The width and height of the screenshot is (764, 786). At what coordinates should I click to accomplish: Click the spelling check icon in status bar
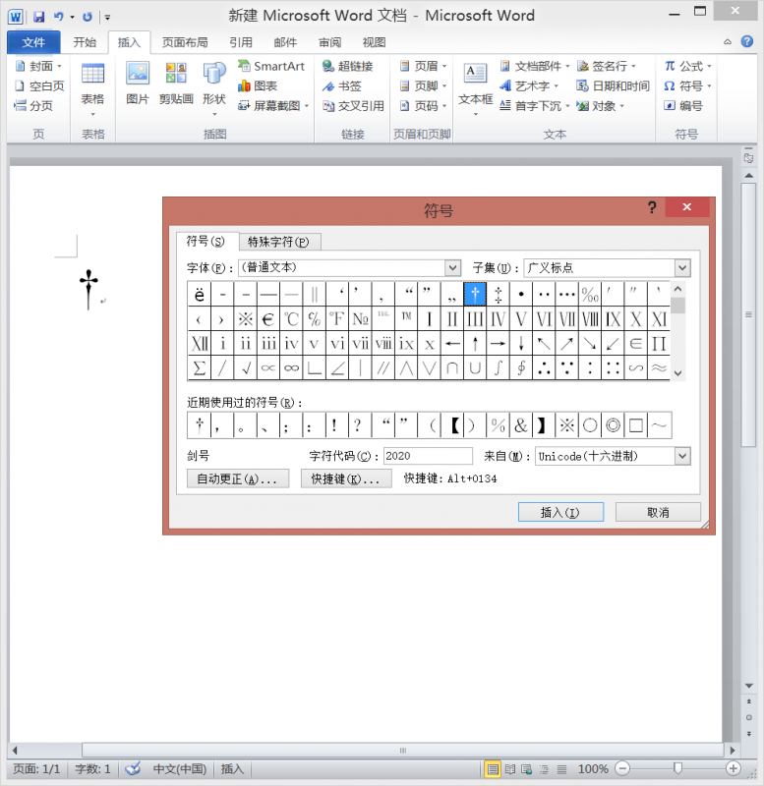(133, 768)
